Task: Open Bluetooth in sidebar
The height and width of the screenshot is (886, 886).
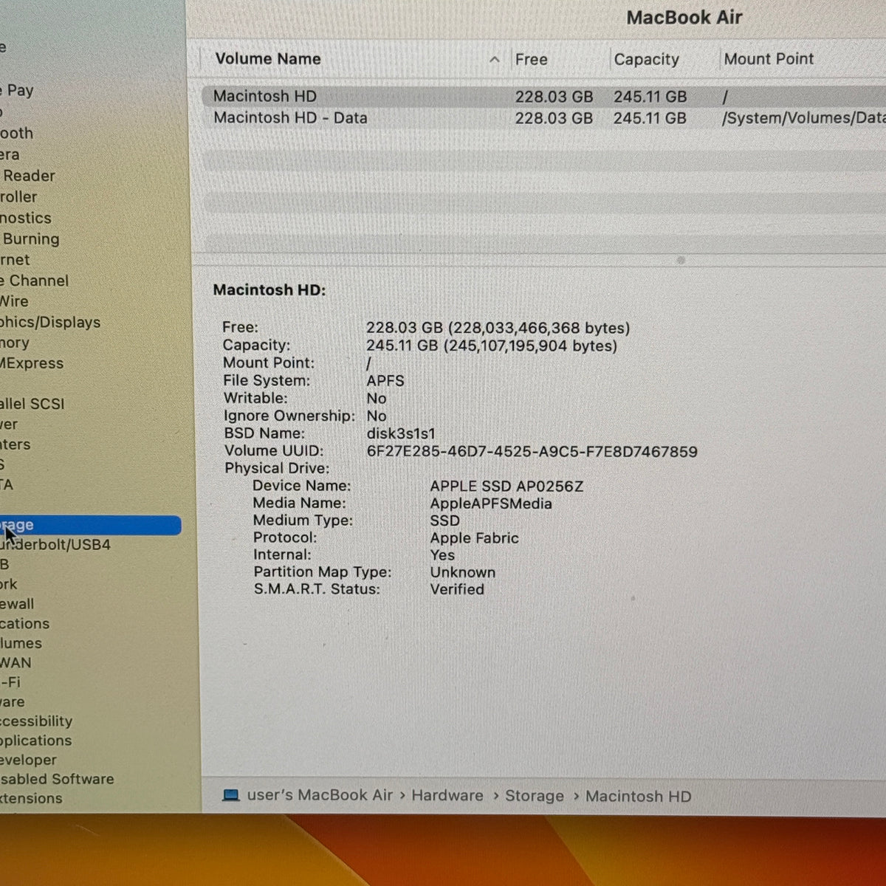Action: tap(17, 134)
